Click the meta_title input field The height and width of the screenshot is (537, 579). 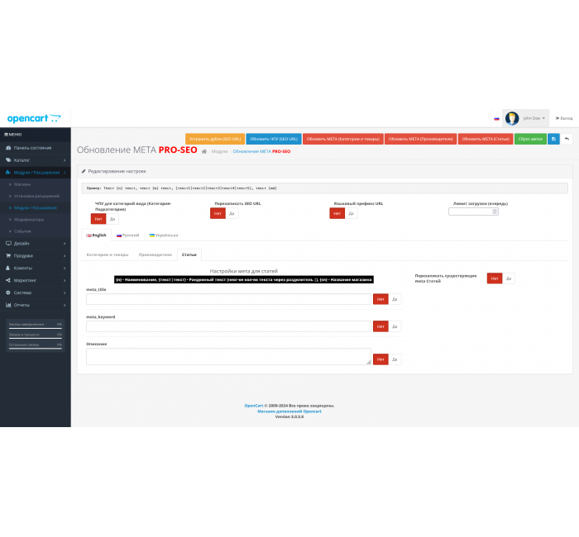click(228, 299)
